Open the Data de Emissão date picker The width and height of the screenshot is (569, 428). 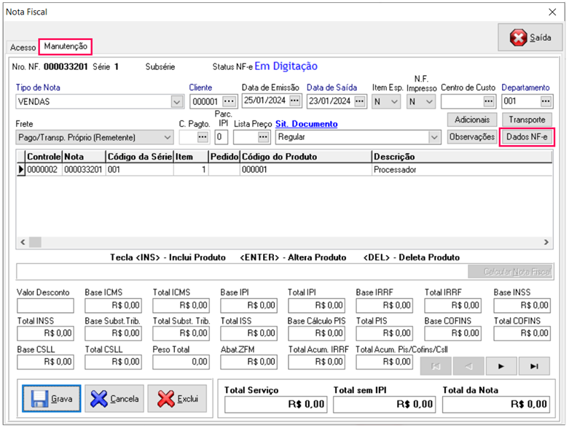294,101
